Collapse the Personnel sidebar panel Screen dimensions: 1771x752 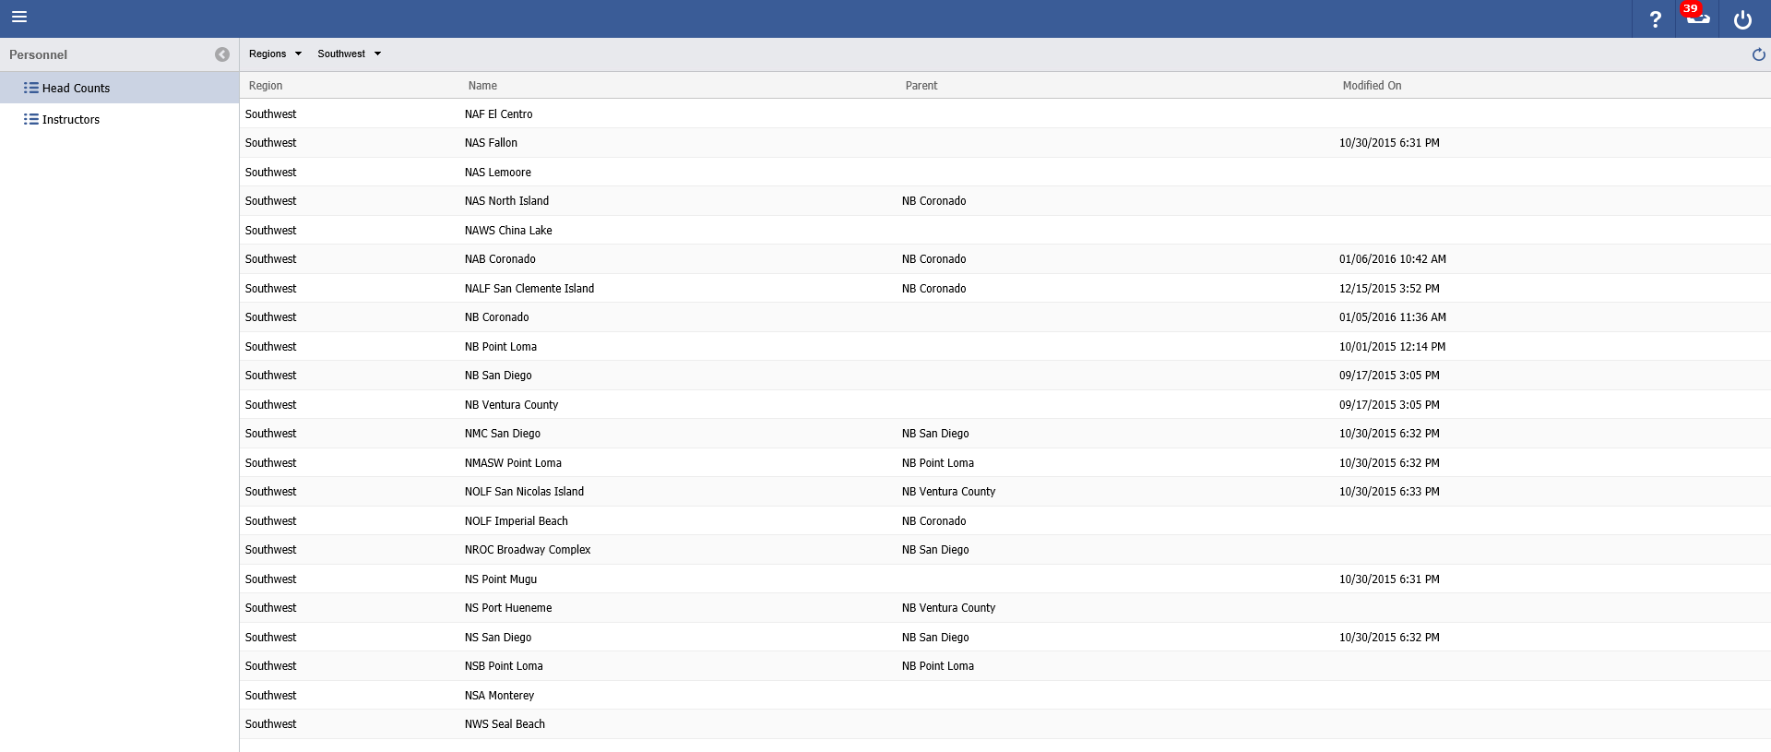(x=222, y=54)
